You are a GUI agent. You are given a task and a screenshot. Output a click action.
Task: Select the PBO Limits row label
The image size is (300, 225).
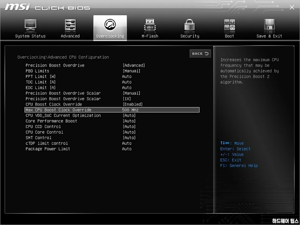[37, 71]
